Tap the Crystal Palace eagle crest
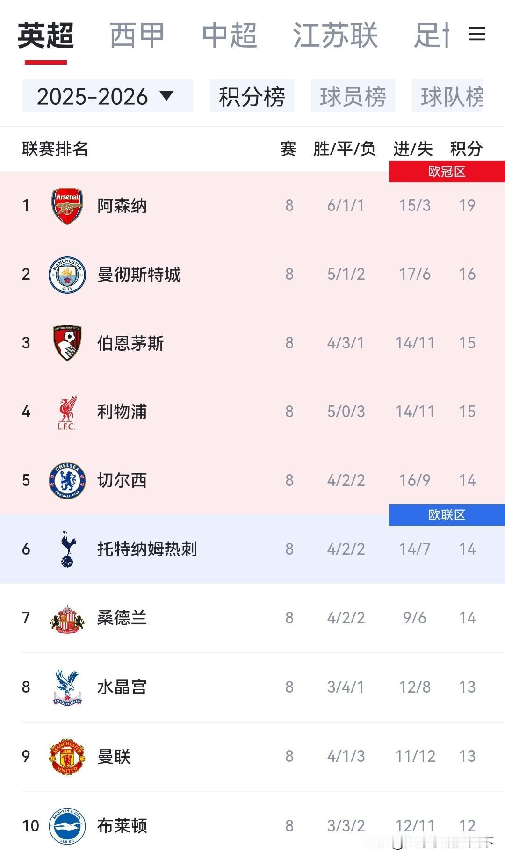Screen dimensions: 505x860 click(67, 687)
